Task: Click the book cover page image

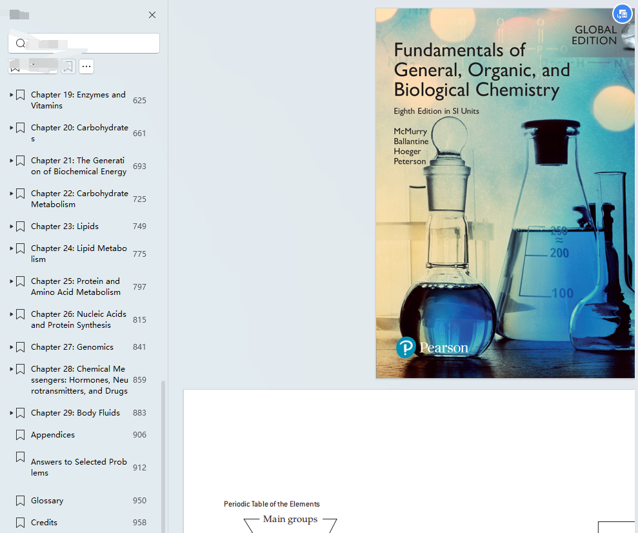Action: pos(505,194)
